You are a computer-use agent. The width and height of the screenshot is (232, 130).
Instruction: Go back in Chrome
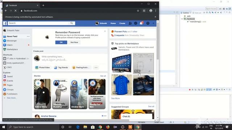tap(6, 10)
